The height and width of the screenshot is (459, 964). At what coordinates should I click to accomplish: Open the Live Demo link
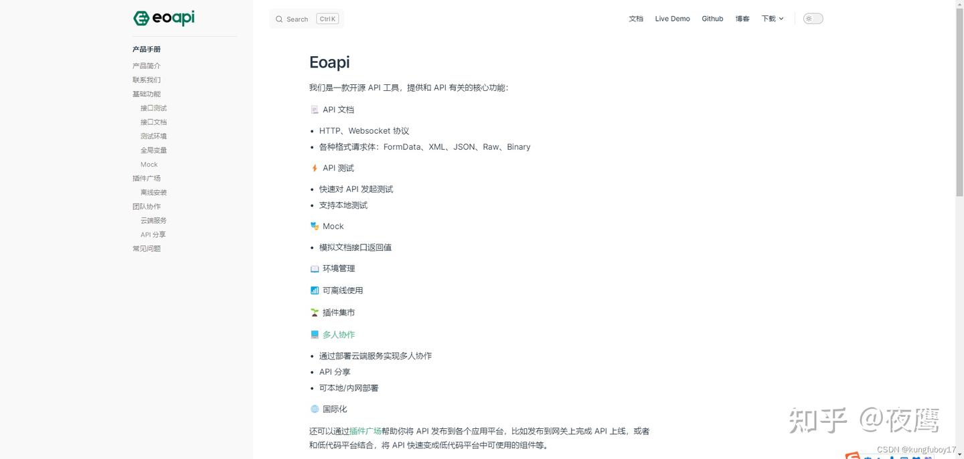(x=672, y=18)
